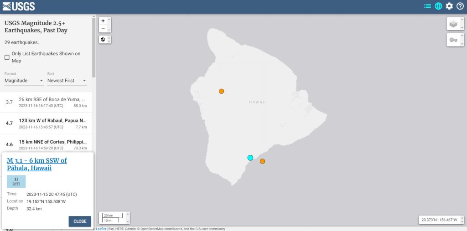Open the map layers control
The width and height of the screenshot is (467, 231).
coord(453,24)
